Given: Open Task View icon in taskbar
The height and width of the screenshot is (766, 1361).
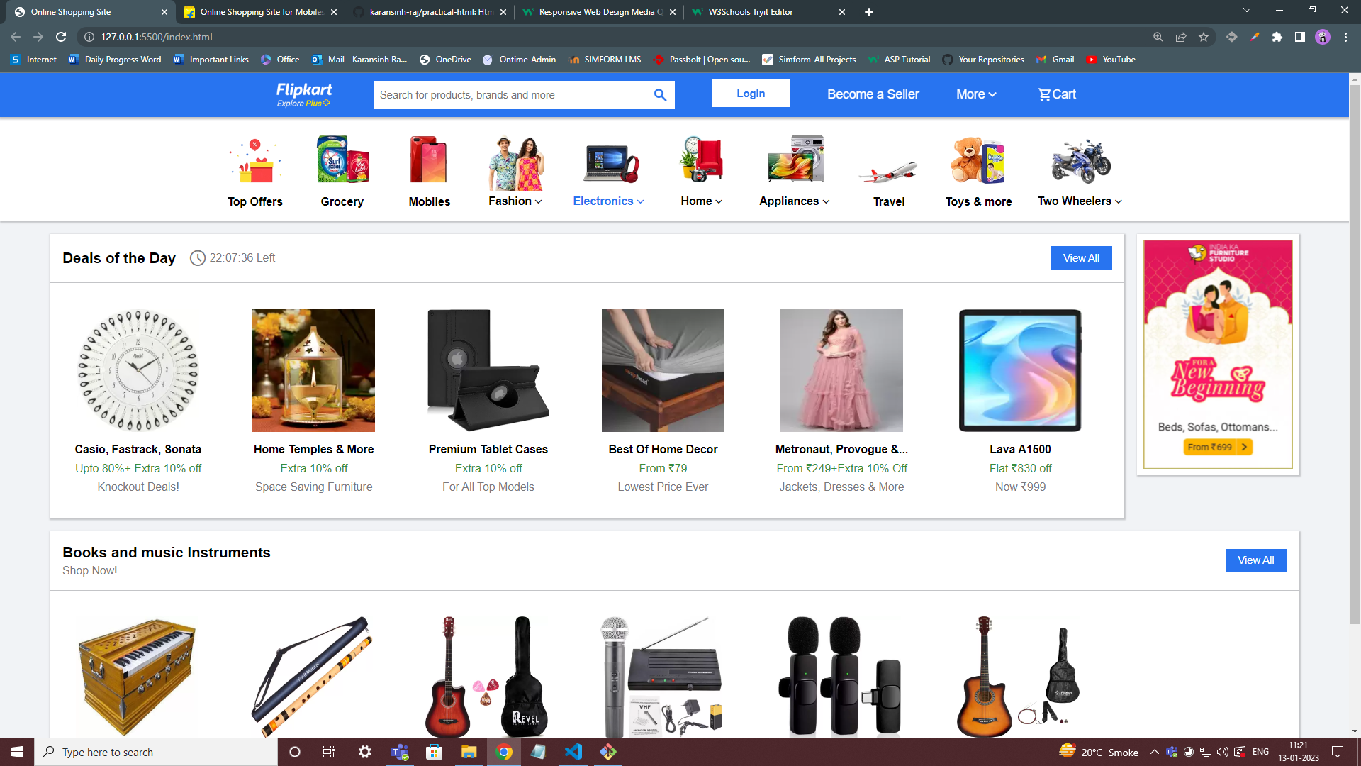Looking at the screenshot, I should [329, 752].
